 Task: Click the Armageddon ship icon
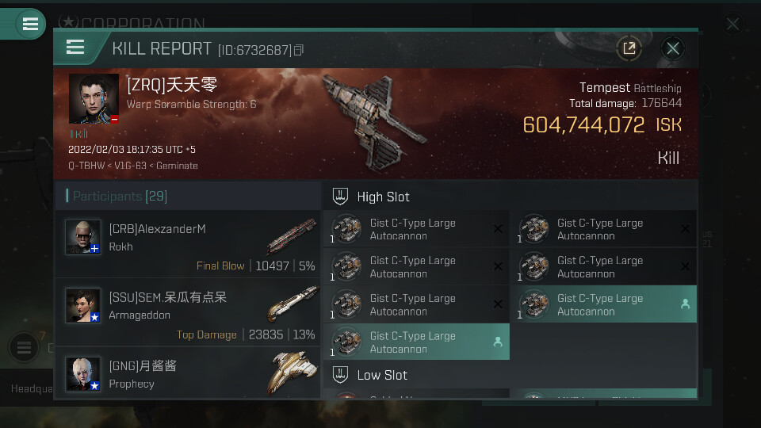(x=293, y=304)
